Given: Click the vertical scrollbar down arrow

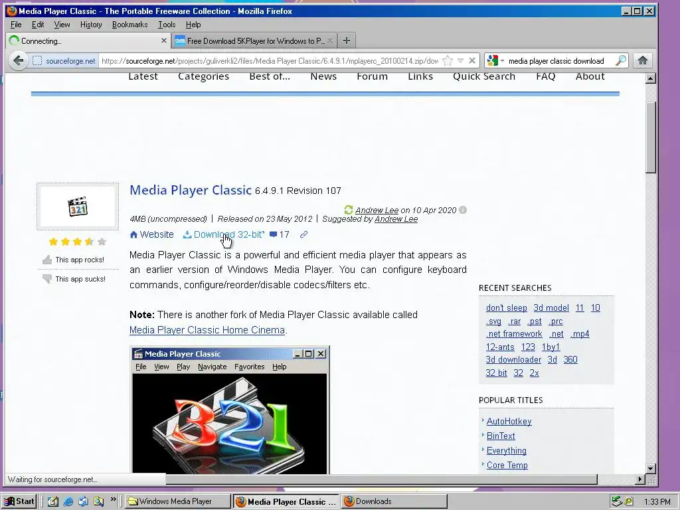Looking at the screenshot, I should 651,468.
